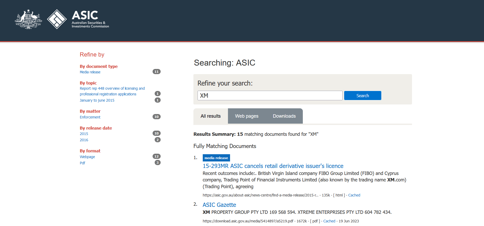Open Cached copy of the 15-293MR result
Image resolution: width=484 pixels, height=226 pixels.
(x=354, y=195)
